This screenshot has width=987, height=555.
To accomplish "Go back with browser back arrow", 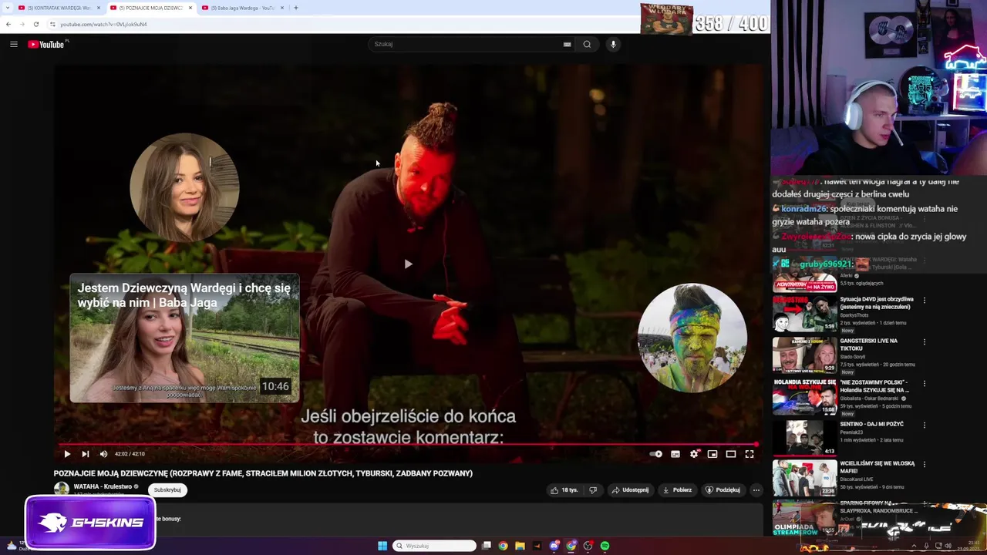I will [x=8, y=24].
